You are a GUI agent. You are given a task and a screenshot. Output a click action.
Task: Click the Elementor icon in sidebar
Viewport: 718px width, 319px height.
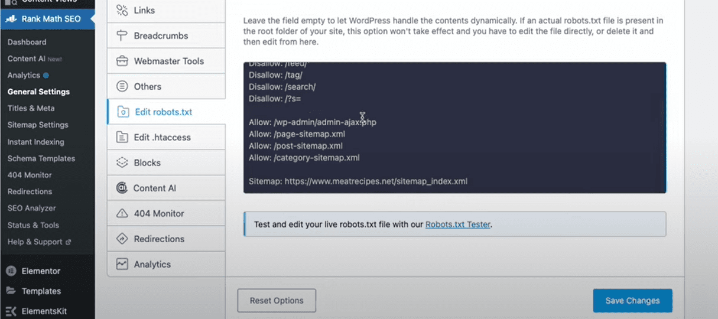11,271
